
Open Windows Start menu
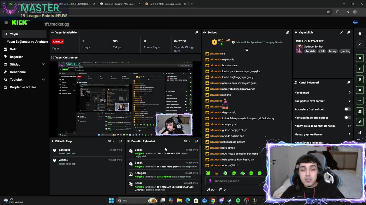click(111, 200)
